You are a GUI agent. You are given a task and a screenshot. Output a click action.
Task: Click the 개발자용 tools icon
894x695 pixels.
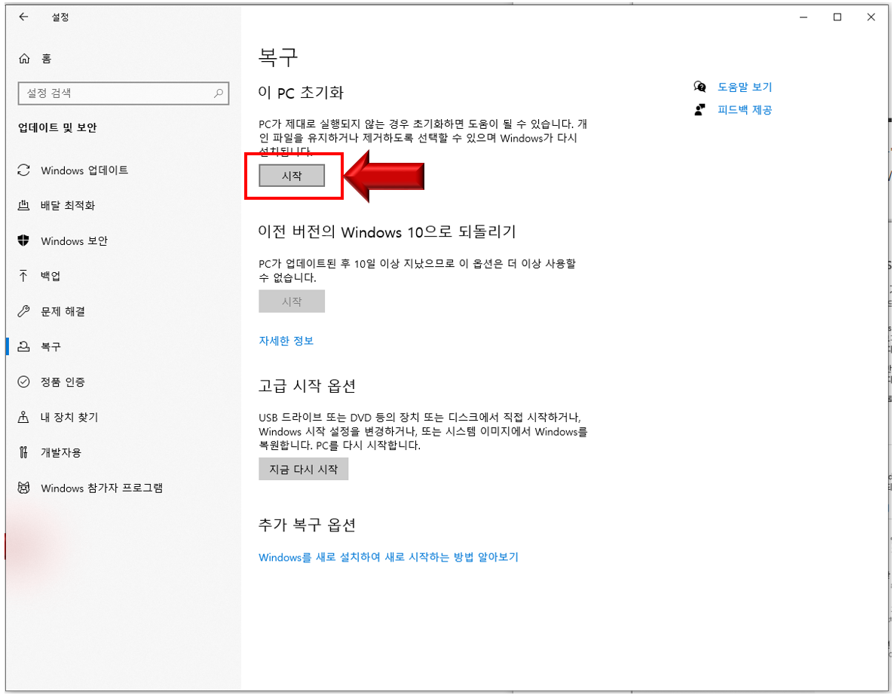(23, 452)
